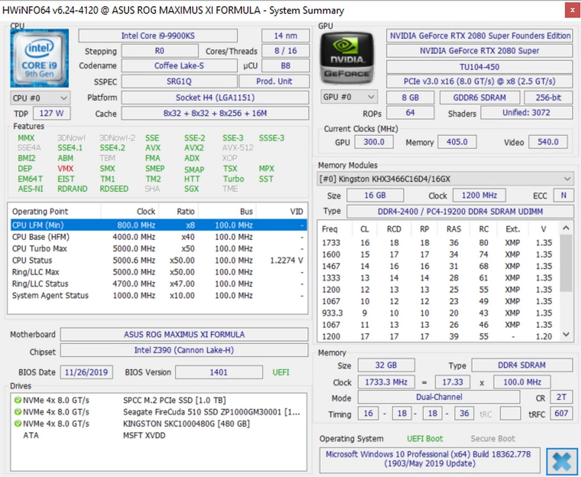The image size is (581, 477).
Task: Click the Socket H4 (LGA1151) platform field
Action: click(215, 97)
